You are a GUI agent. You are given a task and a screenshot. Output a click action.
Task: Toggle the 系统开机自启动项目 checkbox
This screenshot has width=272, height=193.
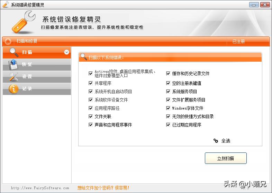[x=91, y=91]
